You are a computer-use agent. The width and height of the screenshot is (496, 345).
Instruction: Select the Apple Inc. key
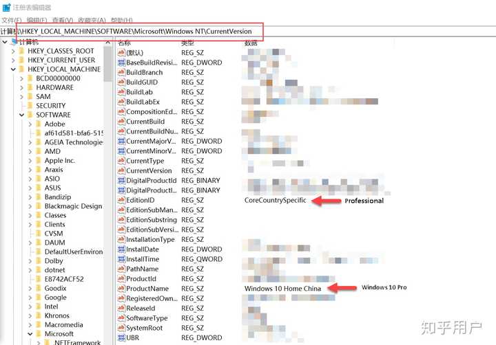(x=60, y=161)
